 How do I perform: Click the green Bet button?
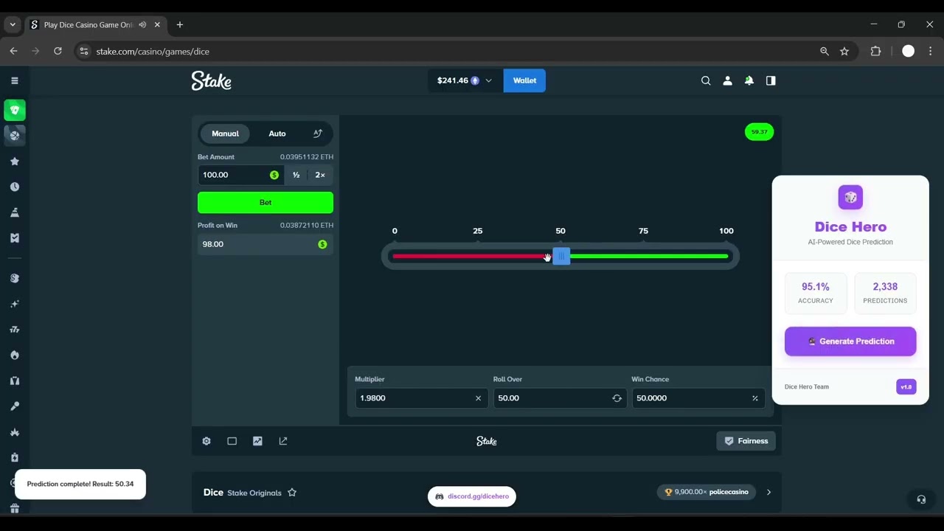point(265,203)
